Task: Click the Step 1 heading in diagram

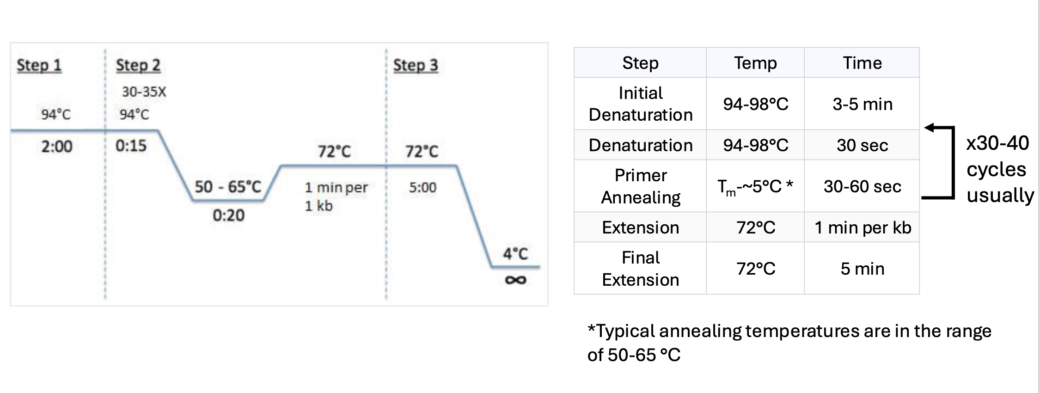Action: [x=39, y=65]
